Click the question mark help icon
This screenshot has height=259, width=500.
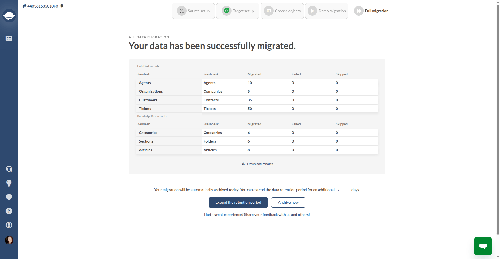(x=9, y=211)
